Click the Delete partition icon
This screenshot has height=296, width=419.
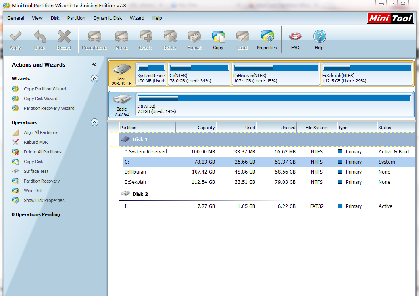click(170, 36)
